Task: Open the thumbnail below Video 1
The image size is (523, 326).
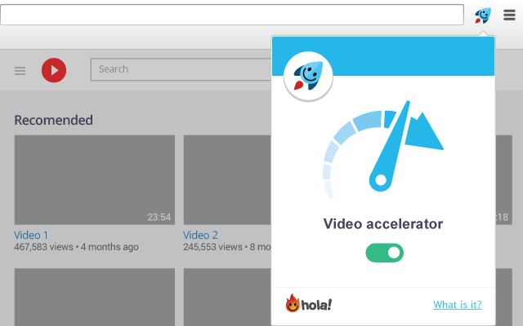Action: pyautogui.click(x=95, y=297)
